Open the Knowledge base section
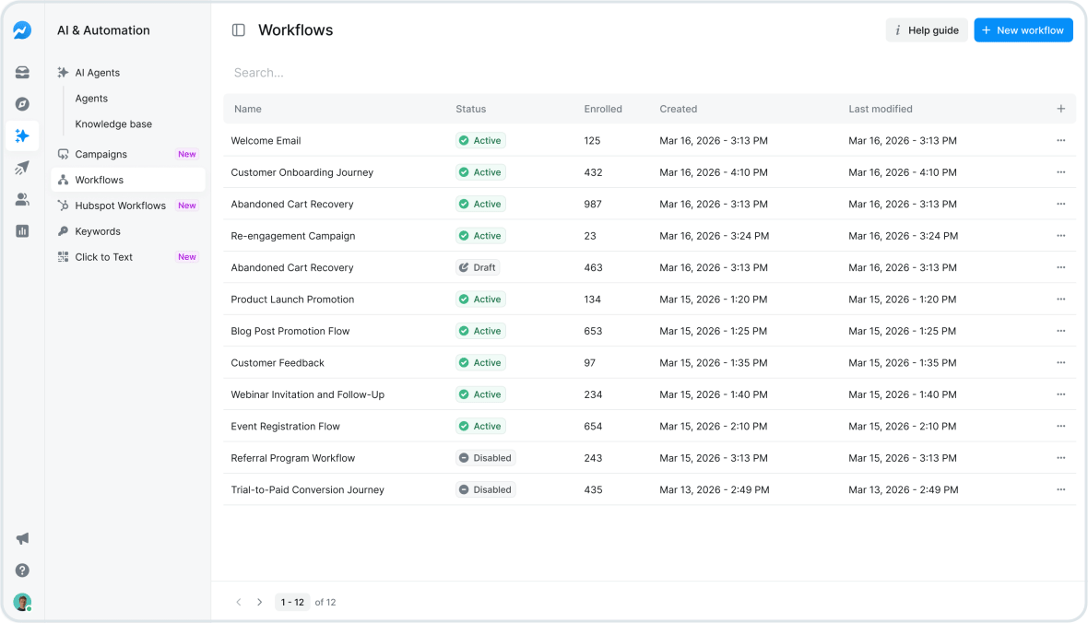Image resolution: width=1088 pixels, height=623 pixels. point(112,123)
